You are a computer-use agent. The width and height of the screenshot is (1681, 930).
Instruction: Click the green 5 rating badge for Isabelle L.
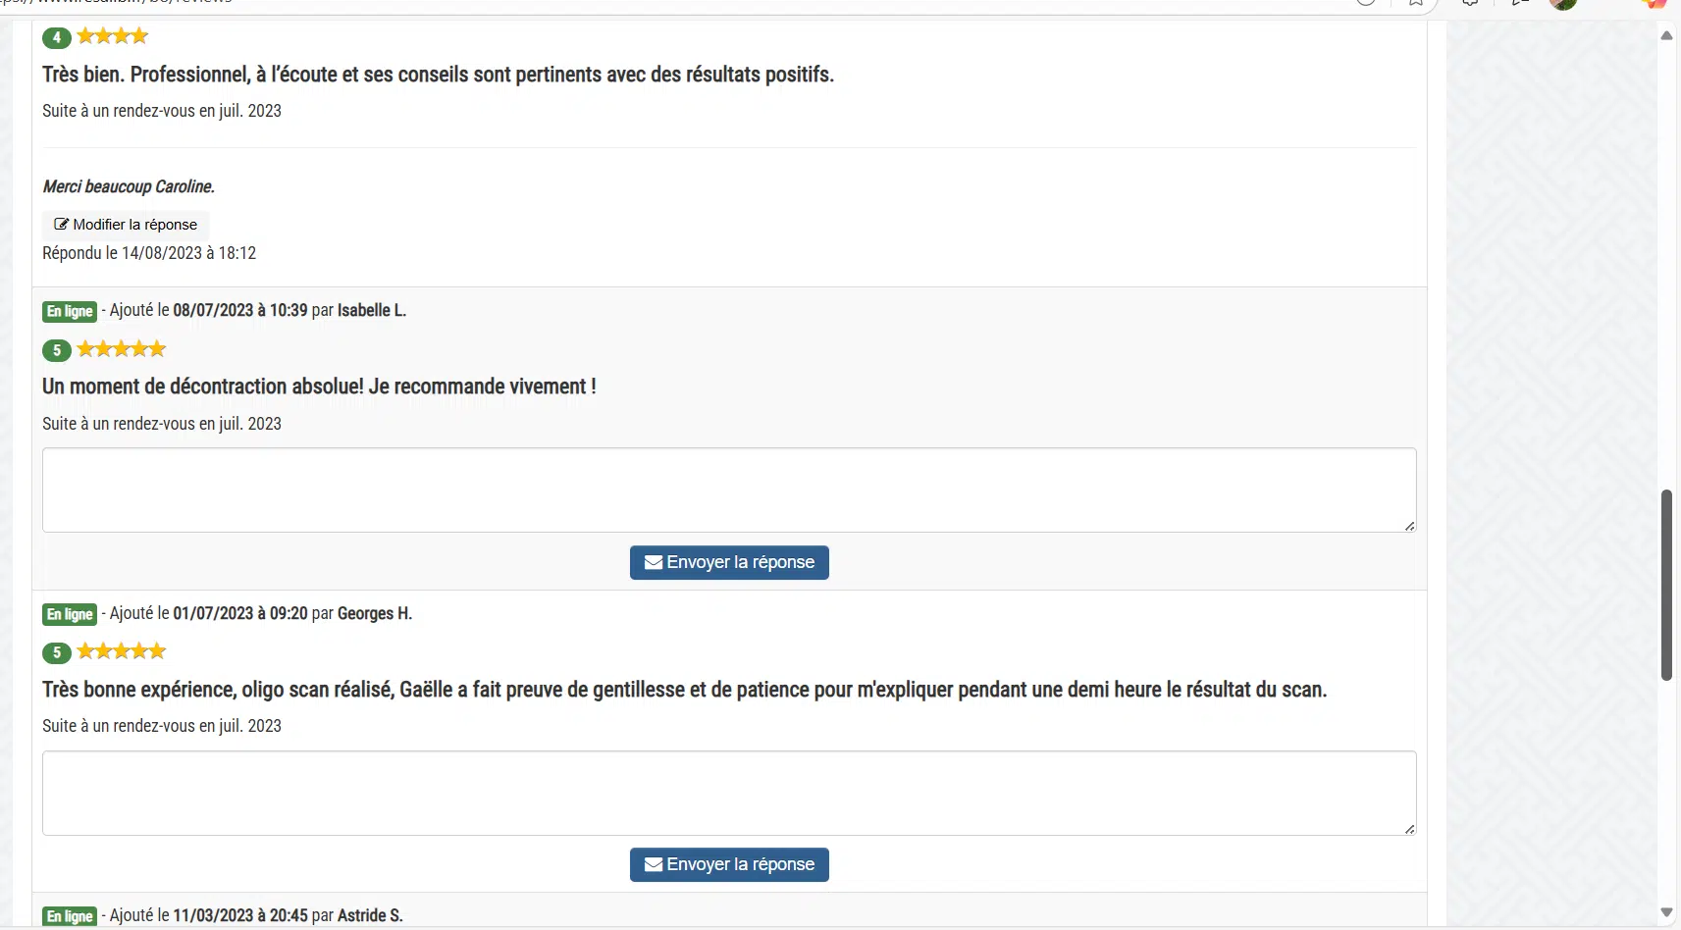click(57, 350)
